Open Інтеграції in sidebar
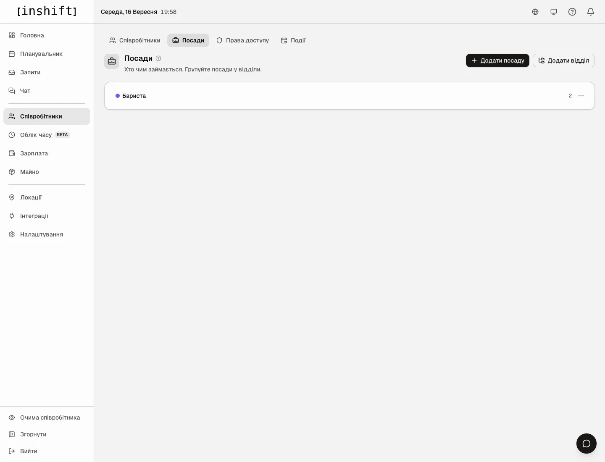This screenshot has width=605, height=462. pyautogui.click(x=47, y=216)
